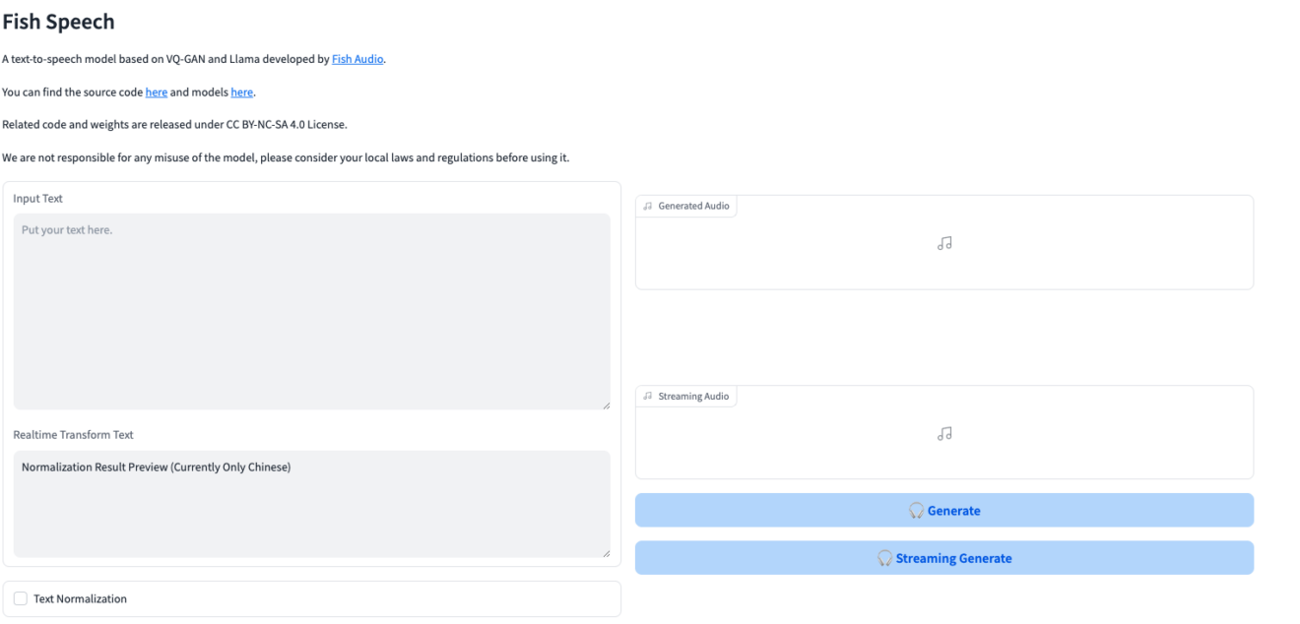
Task: Focus the Input Text field
Action: click(x=311, y=311)
